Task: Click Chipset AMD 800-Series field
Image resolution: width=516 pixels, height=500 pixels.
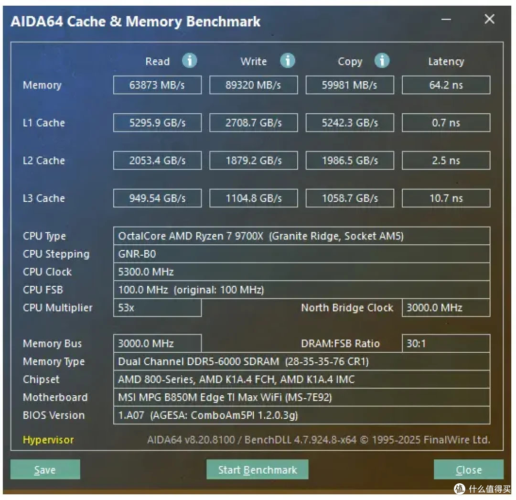Action: (x=302, y=379)
